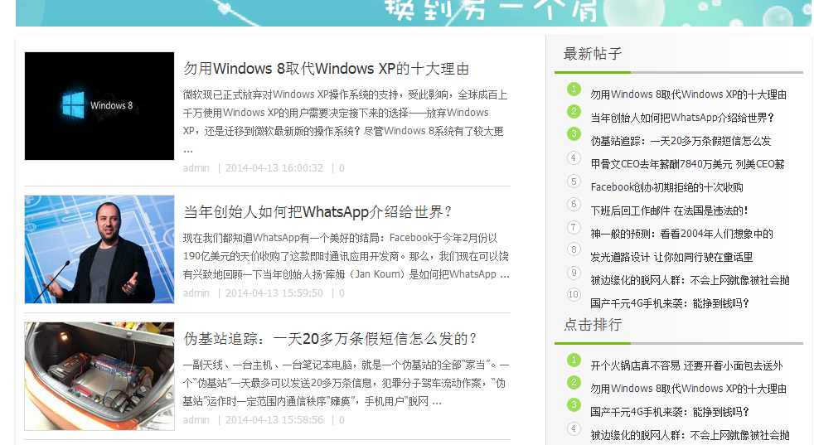
Task: Click number 4 badge beside 甲骨文CEO in 最新帖子
Action: coord(574,157)
